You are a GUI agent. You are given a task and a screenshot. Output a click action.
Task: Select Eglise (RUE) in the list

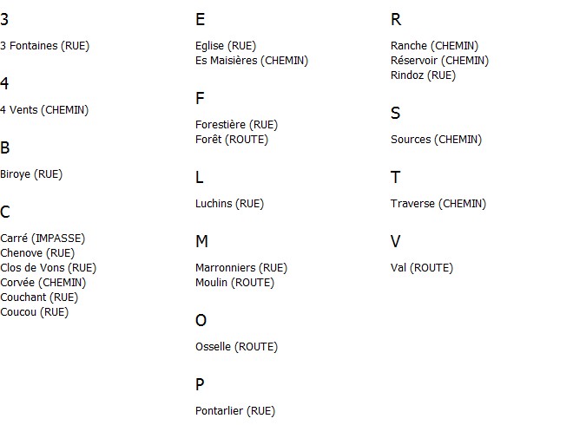tap(226, 46)
